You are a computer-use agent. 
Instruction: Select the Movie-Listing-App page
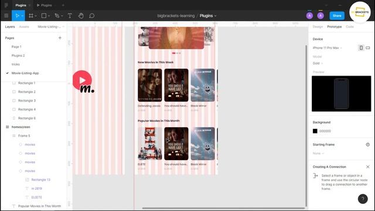[x=25, y=73]
